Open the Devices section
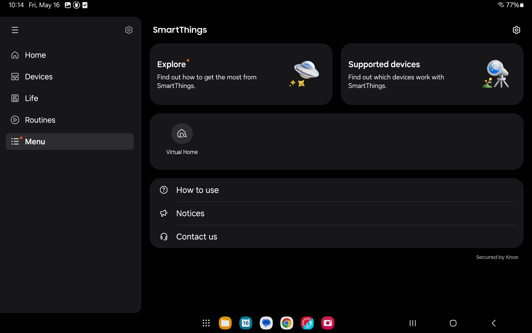Screen dimensions: 532x333 39,77
